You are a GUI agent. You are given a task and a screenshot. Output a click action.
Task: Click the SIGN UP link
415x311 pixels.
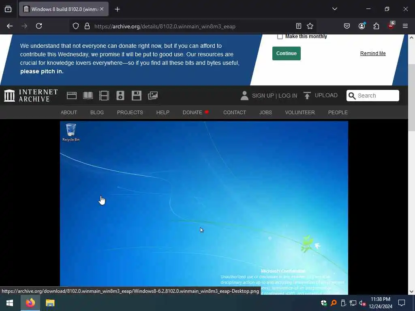pyautogui.click(x=263, y=96)
